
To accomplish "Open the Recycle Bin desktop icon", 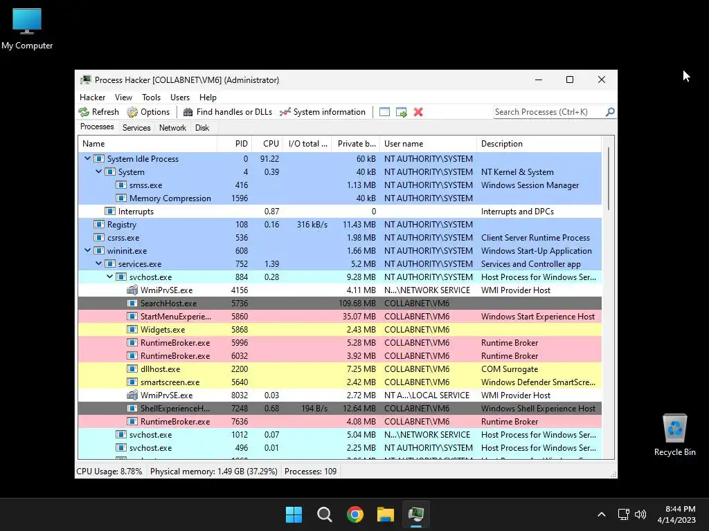I will (x=674, y=436).
